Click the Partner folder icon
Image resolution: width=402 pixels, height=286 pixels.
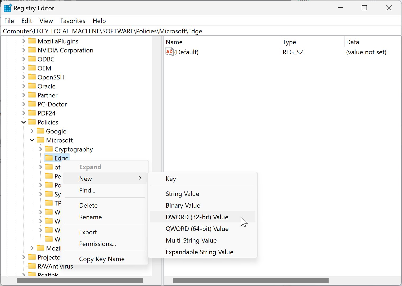click(x=32, y=95)
